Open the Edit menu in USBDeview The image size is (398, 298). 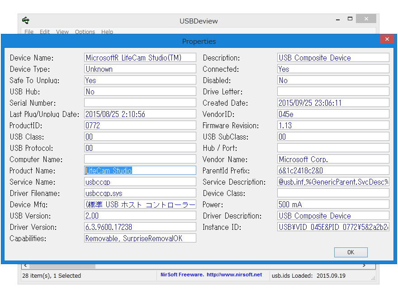pos(45,32)
